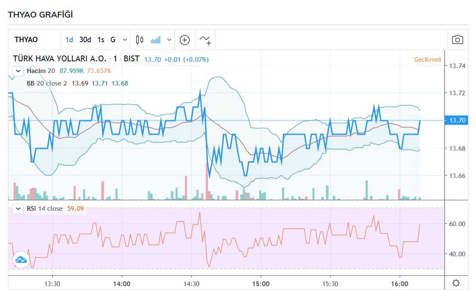Click the volume average value 73.657K
The image size is (476, 290).
(99, 71)
